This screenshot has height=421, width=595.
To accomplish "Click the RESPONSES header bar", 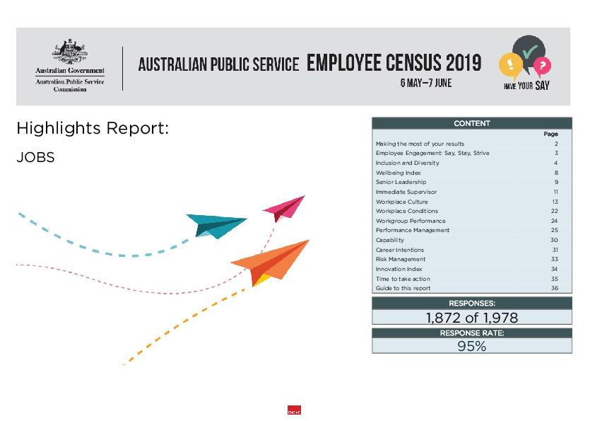I will point(471,304).
